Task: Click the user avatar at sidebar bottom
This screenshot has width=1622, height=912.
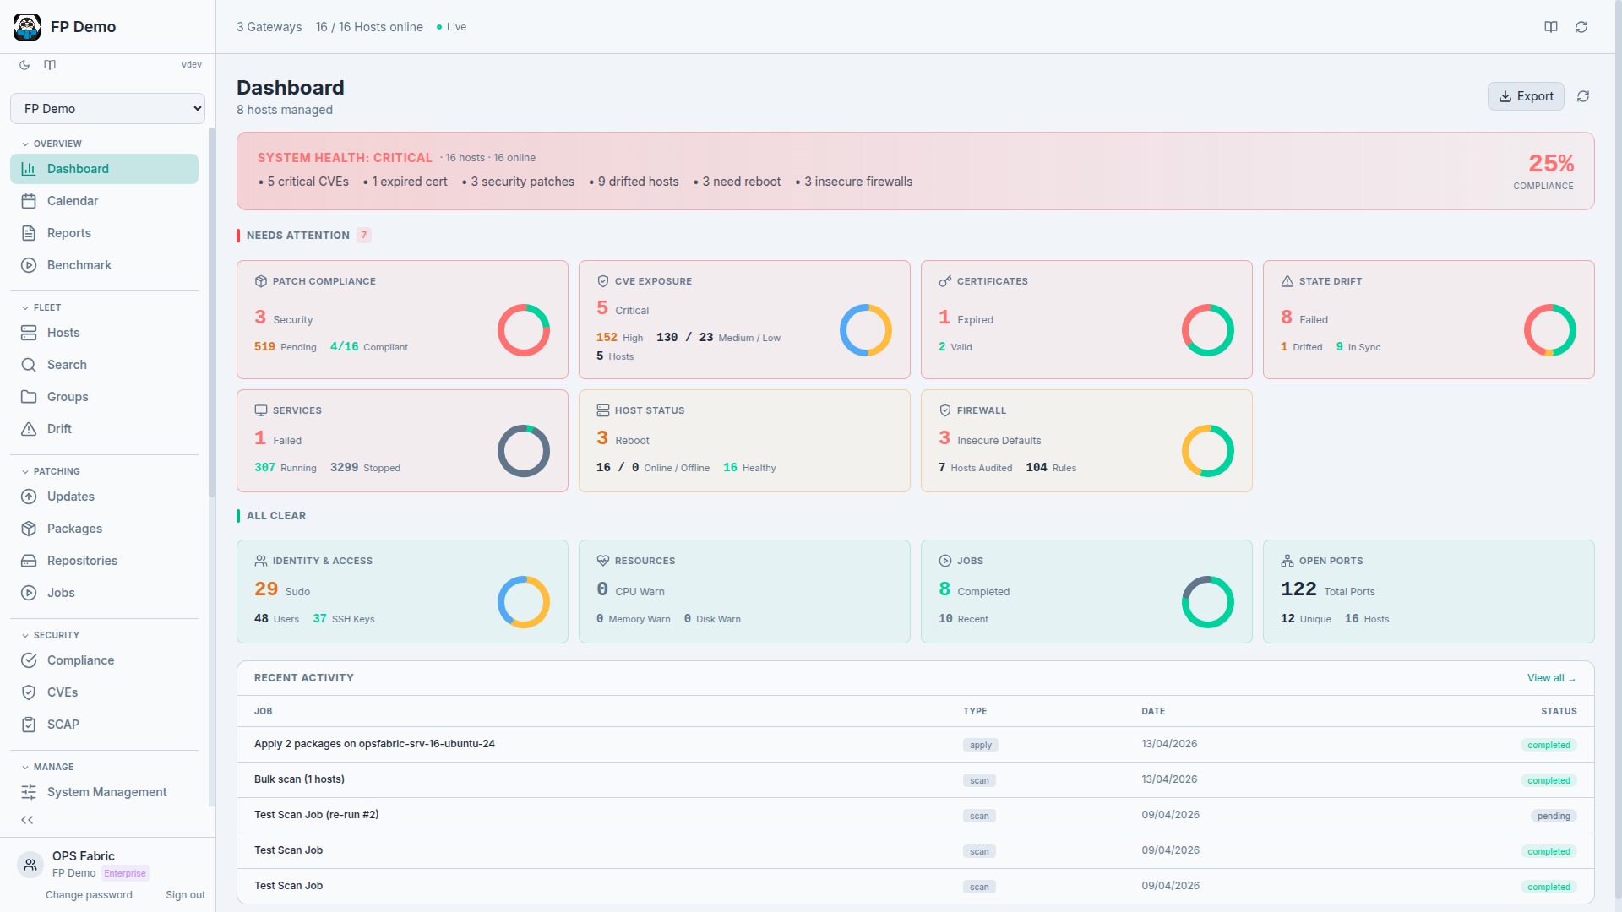Action: (x=30, y=865)
